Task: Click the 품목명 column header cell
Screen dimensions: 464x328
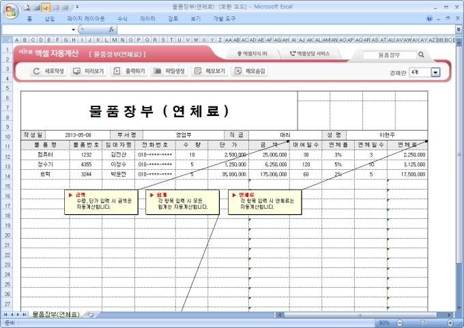Action: point(45,145)
